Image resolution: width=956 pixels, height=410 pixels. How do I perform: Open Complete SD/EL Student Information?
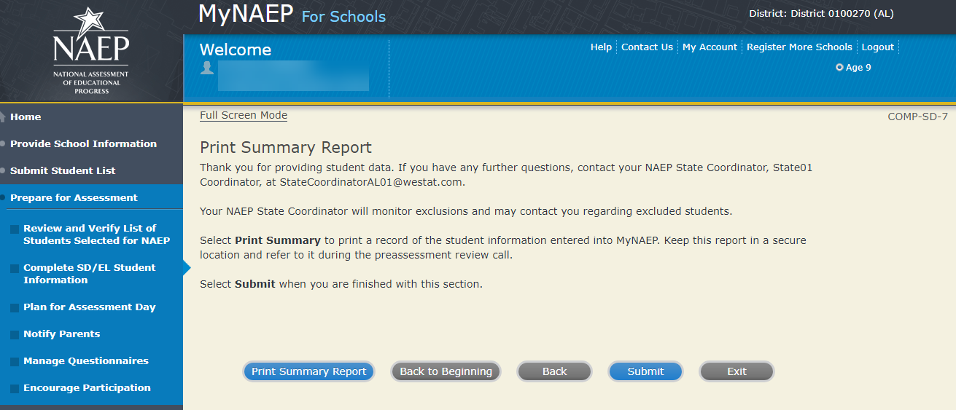(89, 274)
